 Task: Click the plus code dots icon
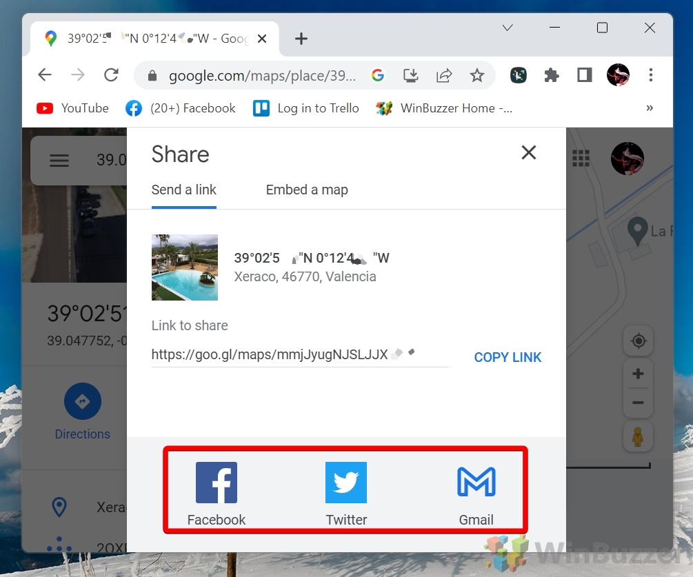coord(59,545)
